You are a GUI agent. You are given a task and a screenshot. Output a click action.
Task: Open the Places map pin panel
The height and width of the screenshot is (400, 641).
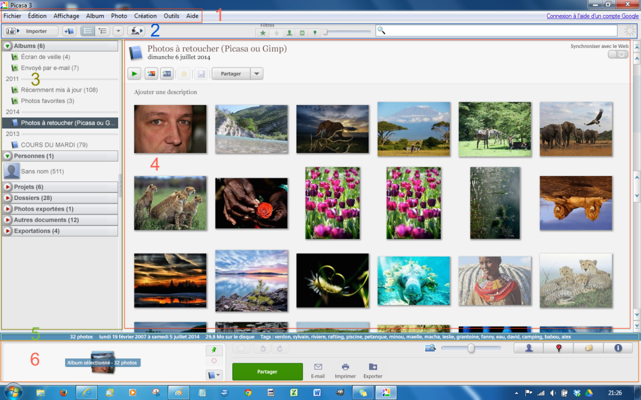click(559, 348)
